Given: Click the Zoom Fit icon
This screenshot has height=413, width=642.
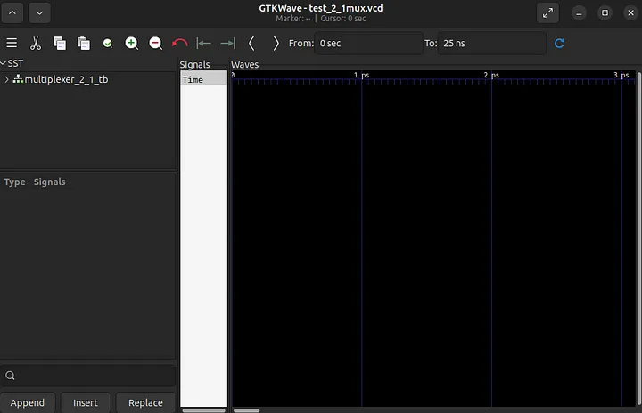Looking at the screenshot, I should 108,43.
